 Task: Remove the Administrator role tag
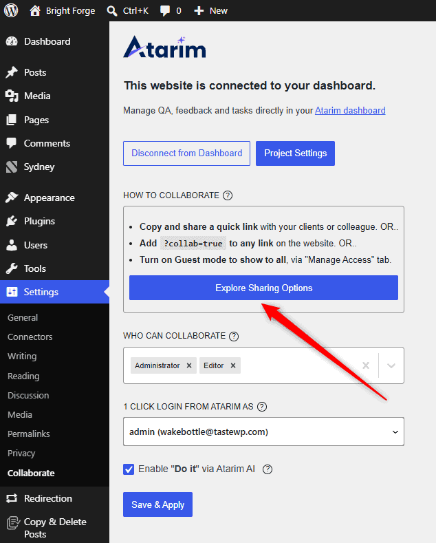[189, 365]
